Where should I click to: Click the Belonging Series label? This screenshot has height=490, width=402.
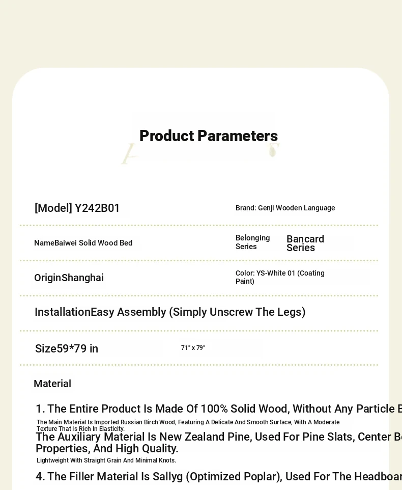(x=252, y=242)
